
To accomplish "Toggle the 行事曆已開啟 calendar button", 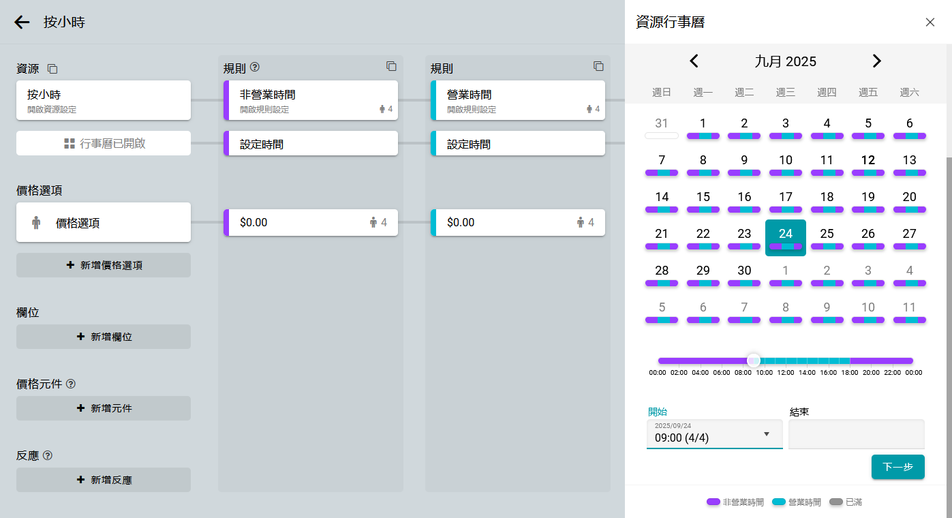I will coord(104,144).
